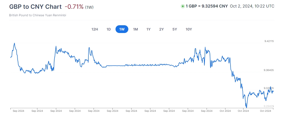Choose the 2Y time range
Viewport: 281px width, 115px height.
point(161,29)
